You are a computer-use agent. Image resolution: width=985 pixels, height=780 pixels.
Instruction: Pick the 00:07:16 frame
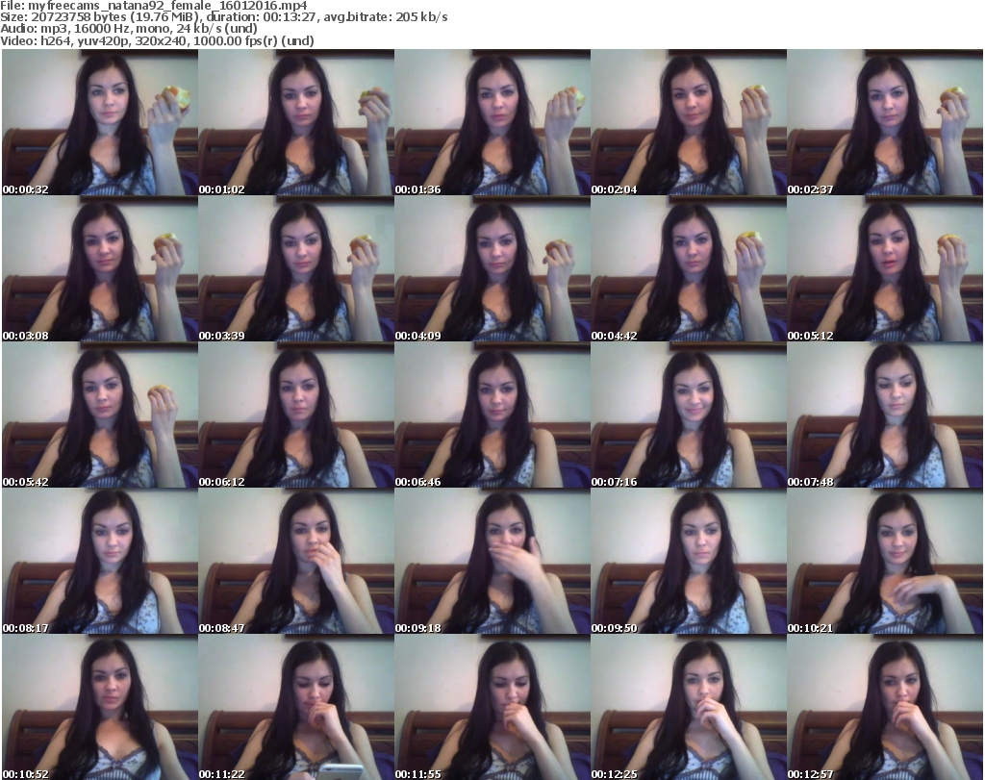[689, 415]
